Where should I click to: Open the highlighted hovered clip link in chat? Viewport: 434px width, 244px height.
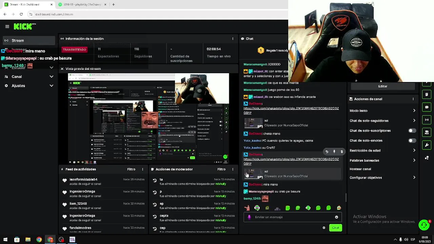tap(291, 161)
